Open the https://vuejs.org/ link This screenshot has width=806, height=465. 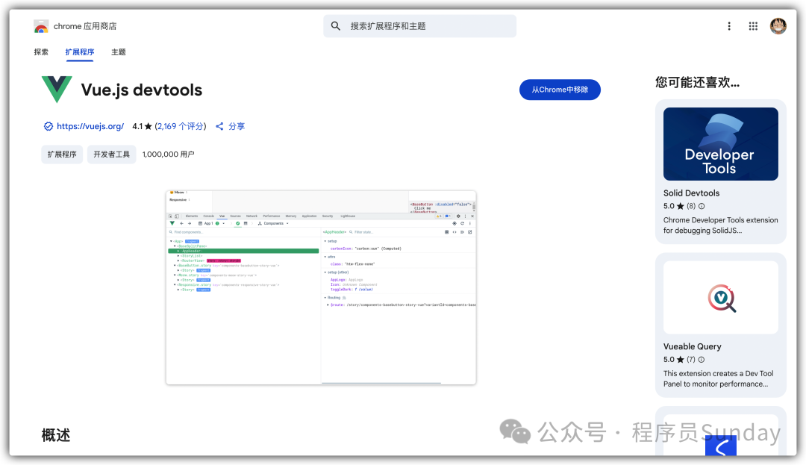(90, 127)
